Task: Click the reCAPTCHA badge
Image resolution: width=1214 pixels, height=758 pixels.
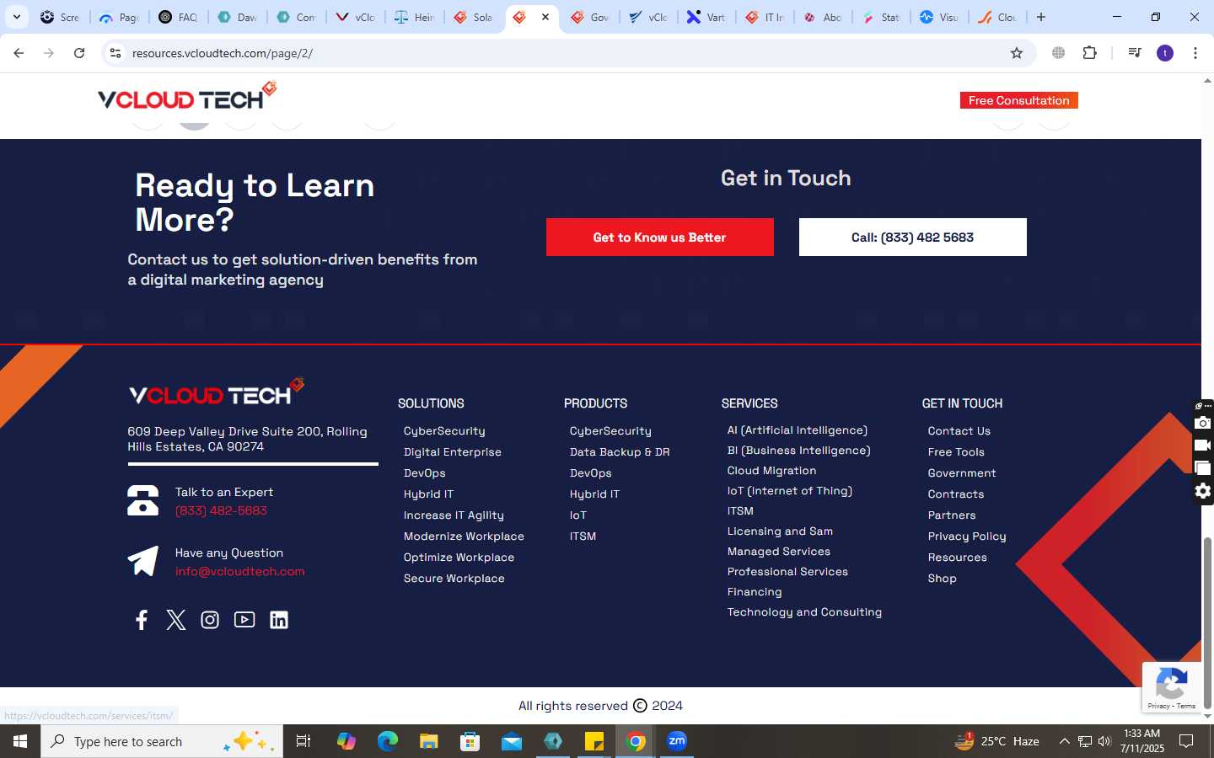Action: tap(1172, 687)
